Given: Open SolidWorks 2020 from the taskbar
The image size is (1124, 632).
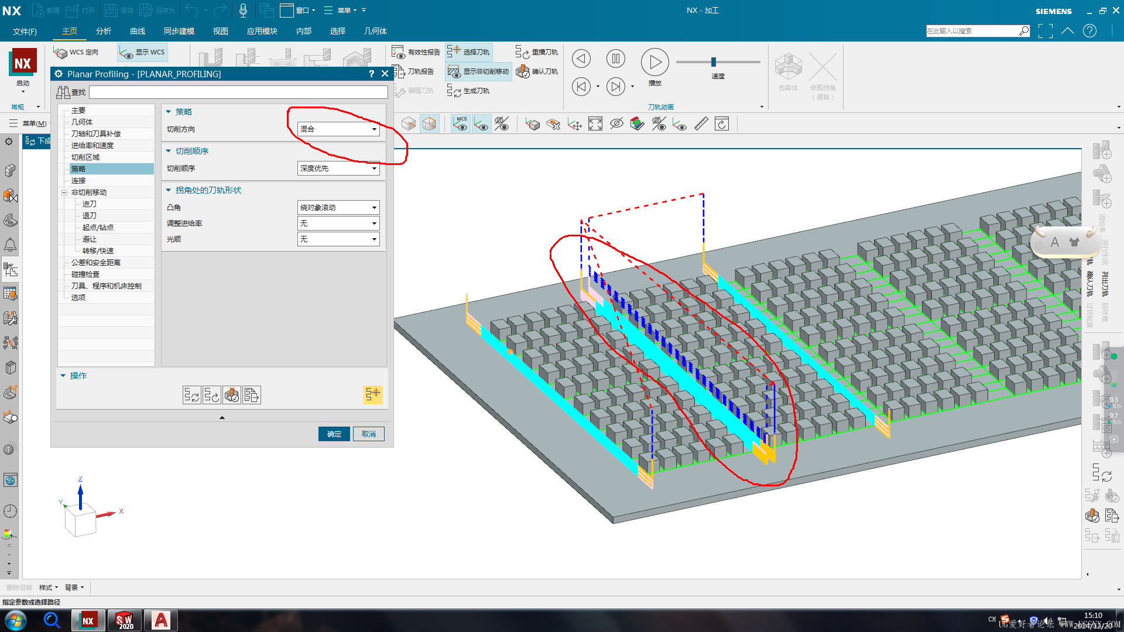Looking at the screenshot, I should tap(124, 620).
